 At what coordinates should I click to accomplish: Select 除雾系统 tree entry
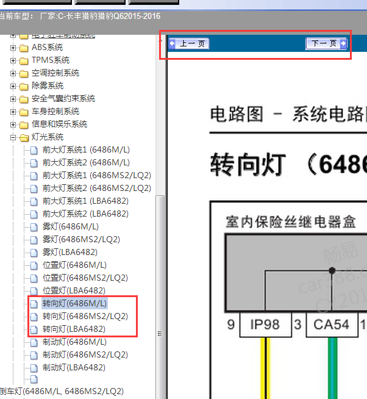pyautogui.click(x=48, y=86)
